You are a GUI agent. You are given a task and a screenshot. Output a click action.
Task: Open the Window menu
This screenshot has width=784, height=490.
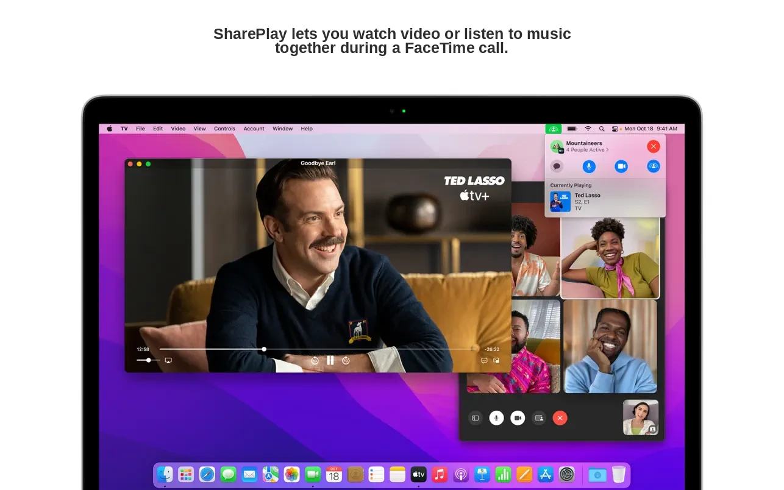coord(282,129)
